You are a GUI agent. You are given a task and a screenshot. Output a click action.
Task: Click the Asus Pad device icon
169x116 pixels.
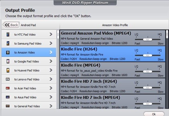coord(8,97)
